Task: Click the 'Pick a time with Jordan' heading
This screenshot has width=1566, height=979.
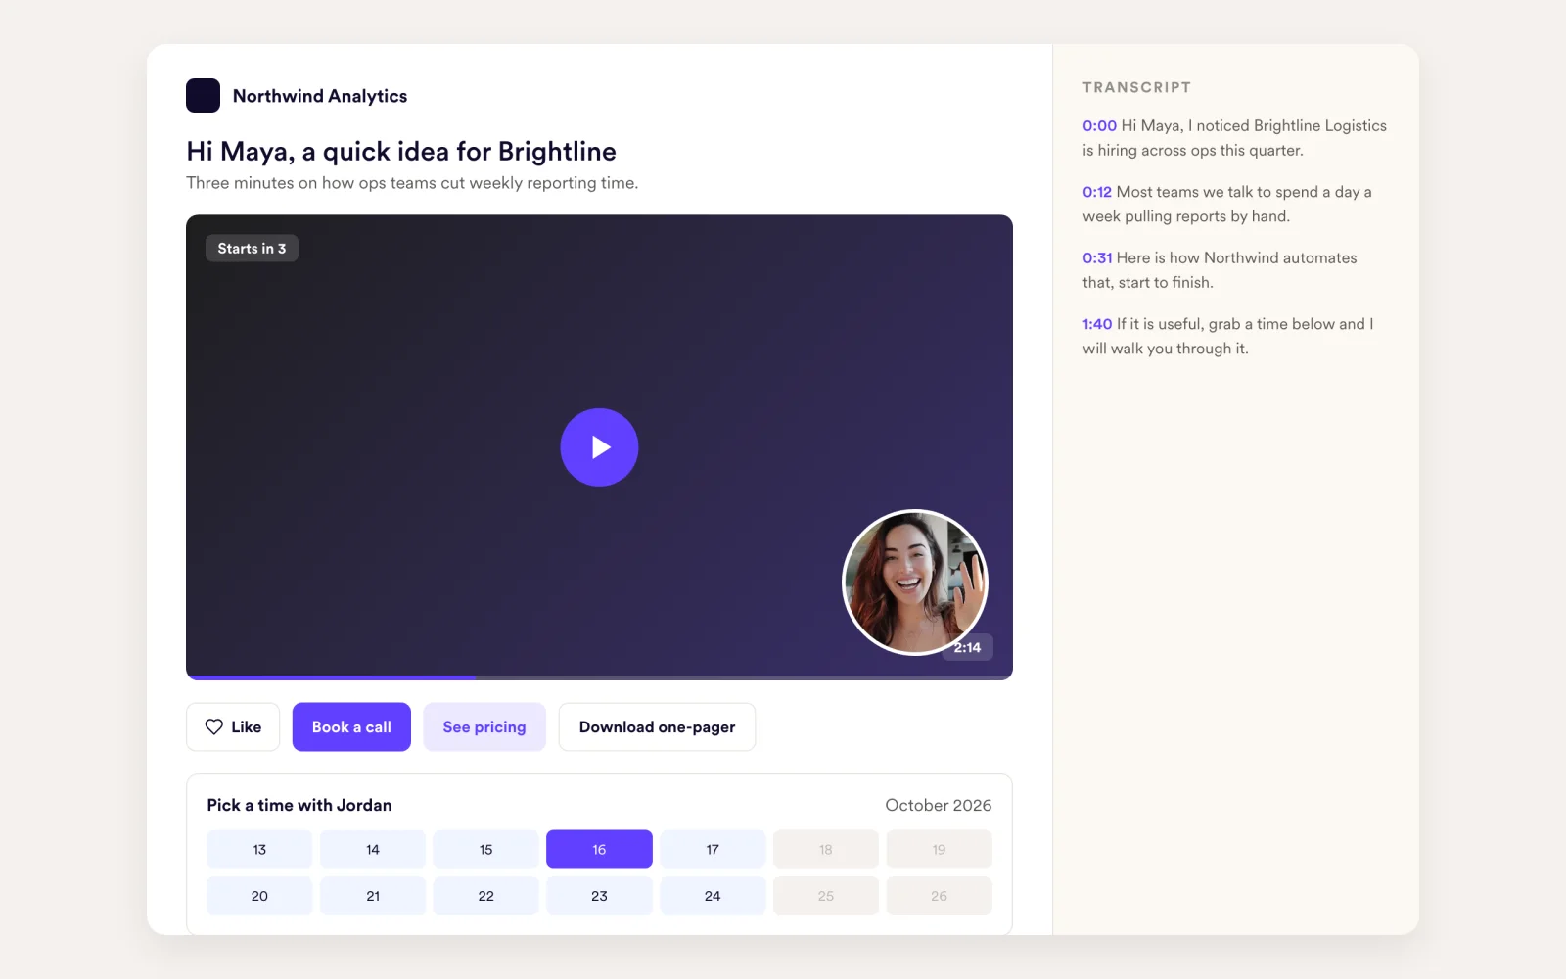Action: 299,805
